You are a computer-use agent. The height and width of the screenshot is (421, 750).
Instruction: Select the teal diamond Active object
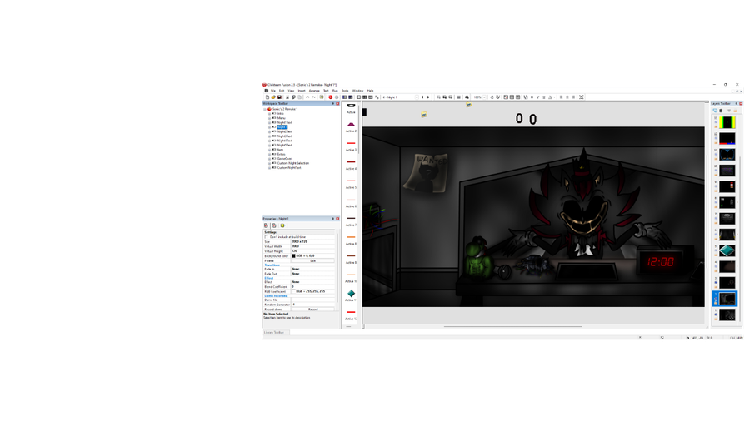coord(351,295)
